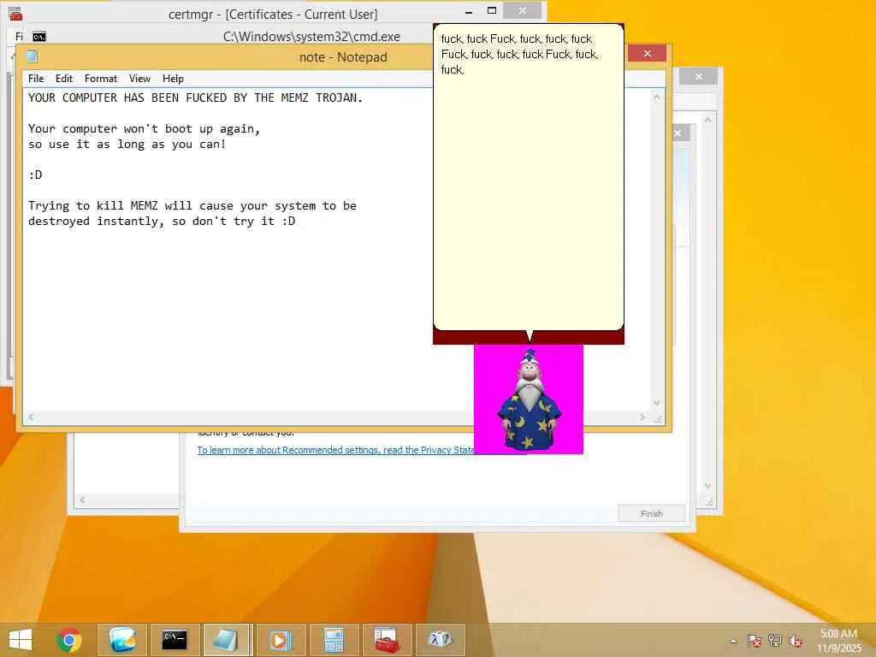Screen dimensions: 876x657
Task: Show hidden tray icons
Action: (733, 641)
